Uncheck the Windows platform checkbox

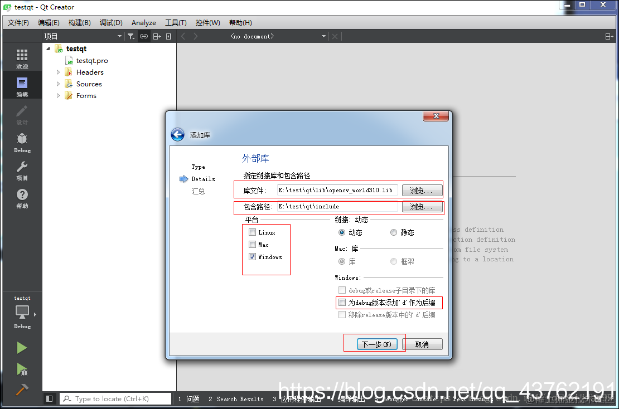coord(252,256)
